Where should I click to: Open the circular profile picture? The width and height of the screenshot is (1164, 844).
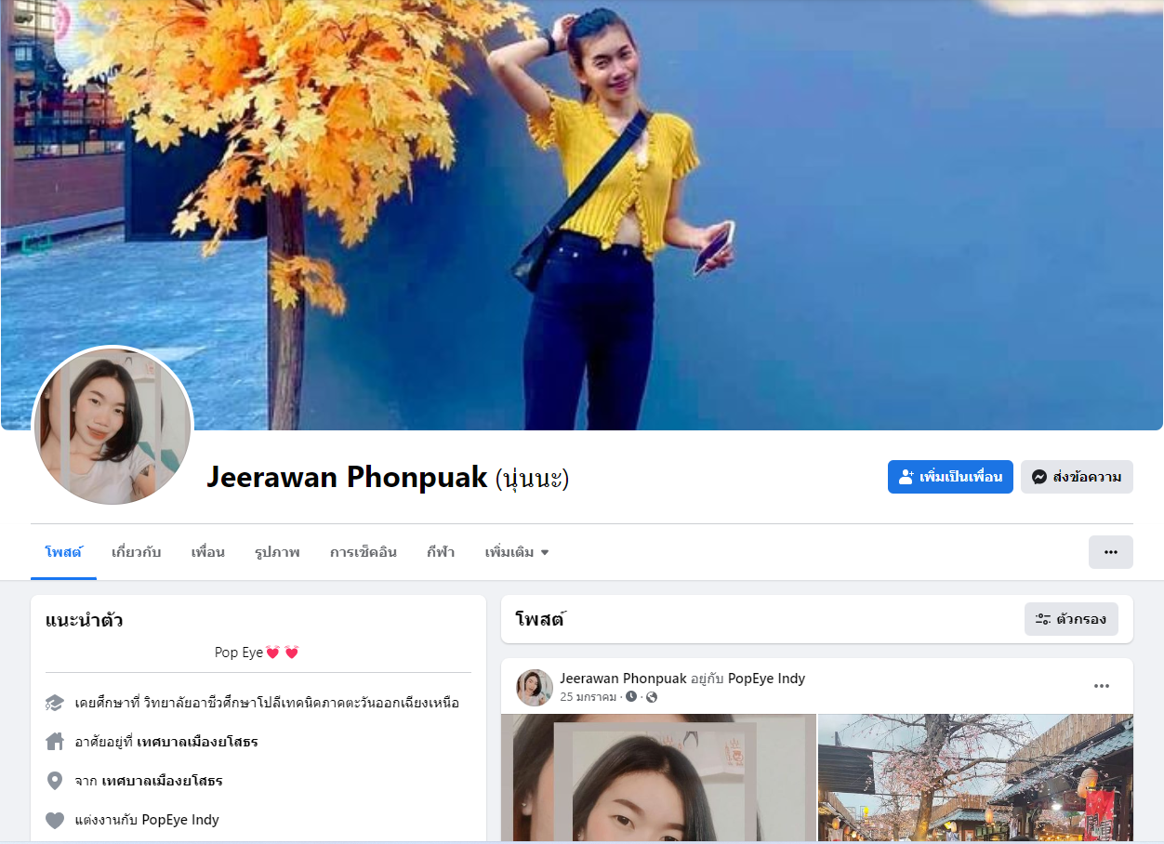[x=112, y=427]
